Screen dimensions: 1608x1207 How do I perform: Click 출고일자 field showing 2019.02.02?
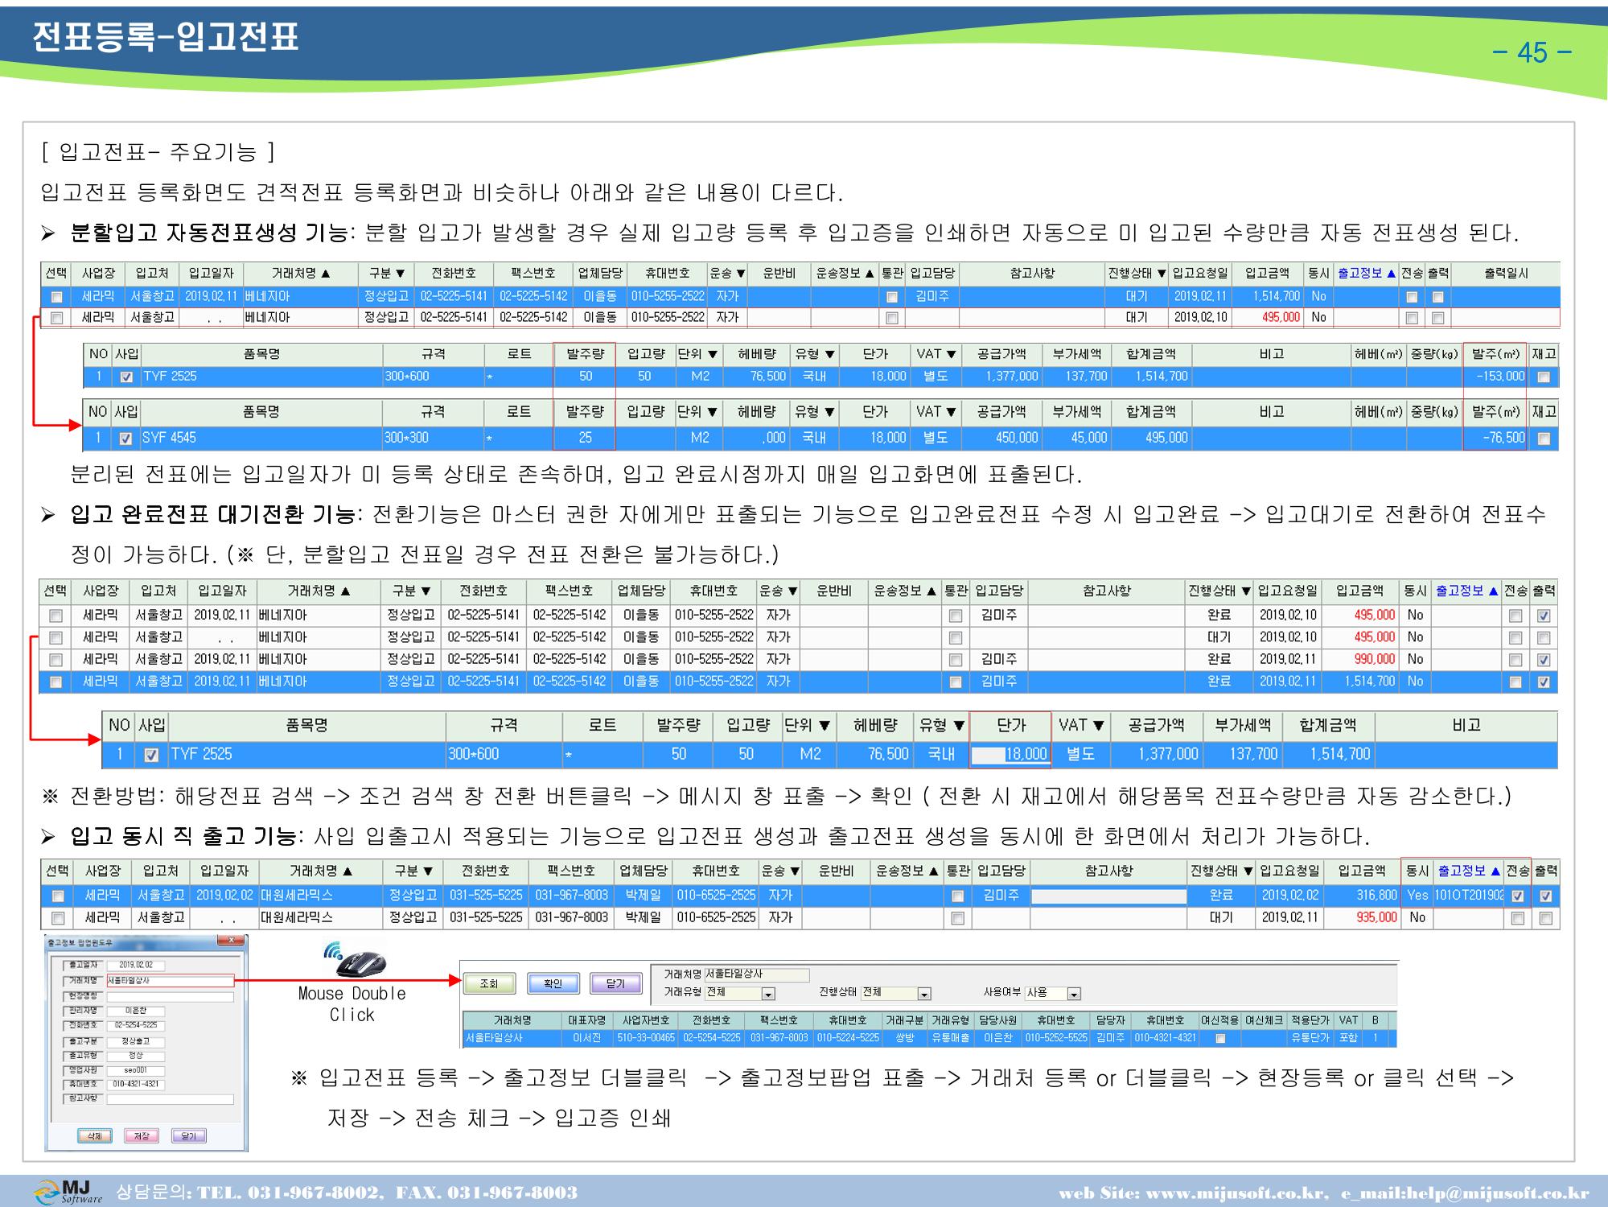[x=135, y=965]
